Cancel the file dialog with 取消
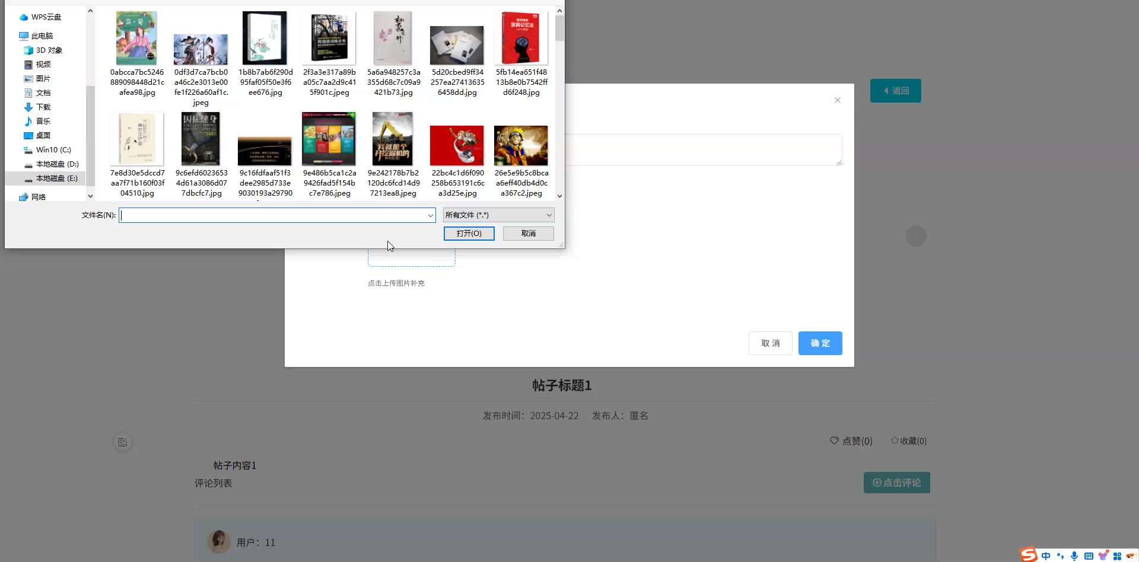The height and width of the screenshot is (562, 1139). coord(529,234)
